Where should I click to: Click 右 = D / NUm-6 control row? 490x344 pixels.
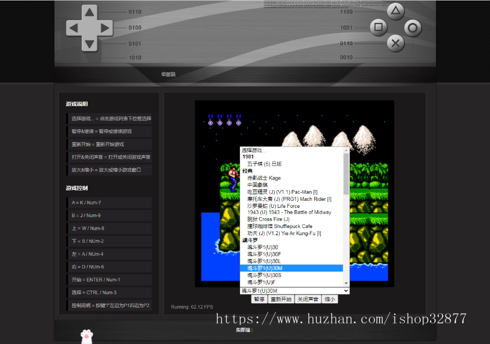point(109,267)
